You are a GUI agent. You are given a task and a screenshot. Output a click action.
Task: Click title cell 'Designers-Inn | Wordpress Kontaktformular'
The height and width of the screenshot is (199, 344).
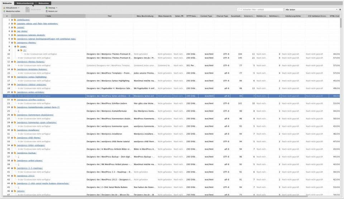click(107, 111)
